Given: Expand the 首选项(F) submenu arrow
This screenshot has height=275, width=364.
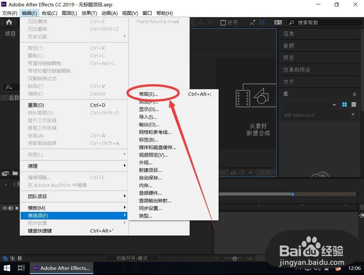Looking at the screenshot, I should click(x=124, y=215).
